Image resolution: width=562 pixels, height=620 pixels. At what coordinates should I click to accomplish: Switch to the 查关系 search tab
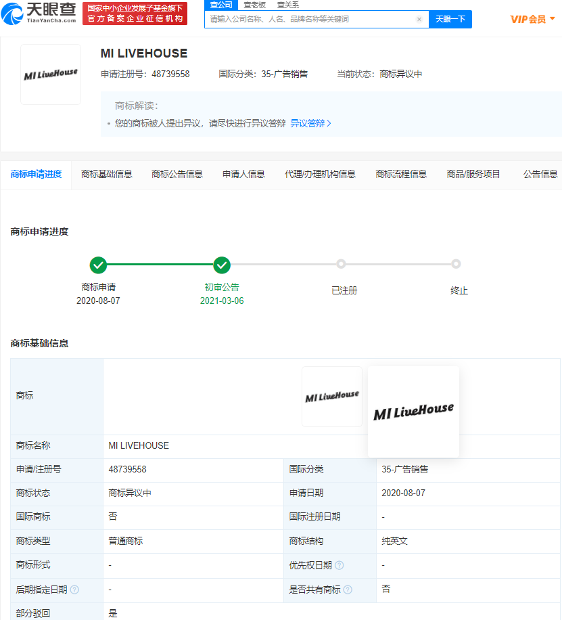click(x=288, y=5)
